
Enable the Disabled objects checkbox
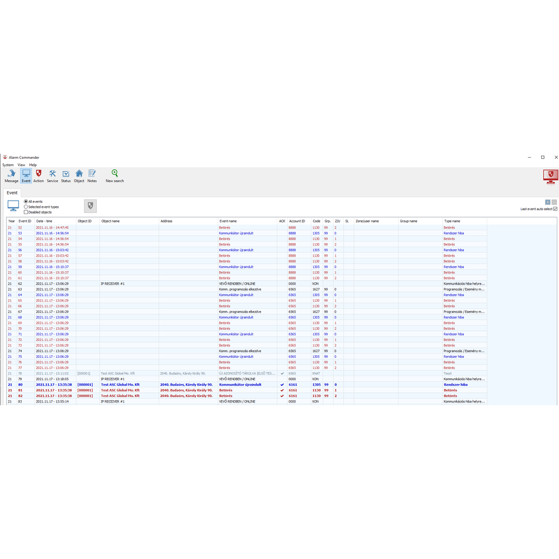point(26,212)
